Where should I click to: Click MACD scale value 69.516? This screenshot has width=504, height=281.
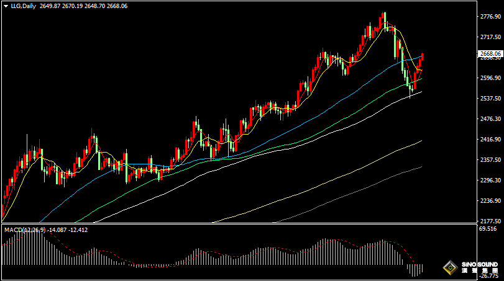click(x=488, y=229)
